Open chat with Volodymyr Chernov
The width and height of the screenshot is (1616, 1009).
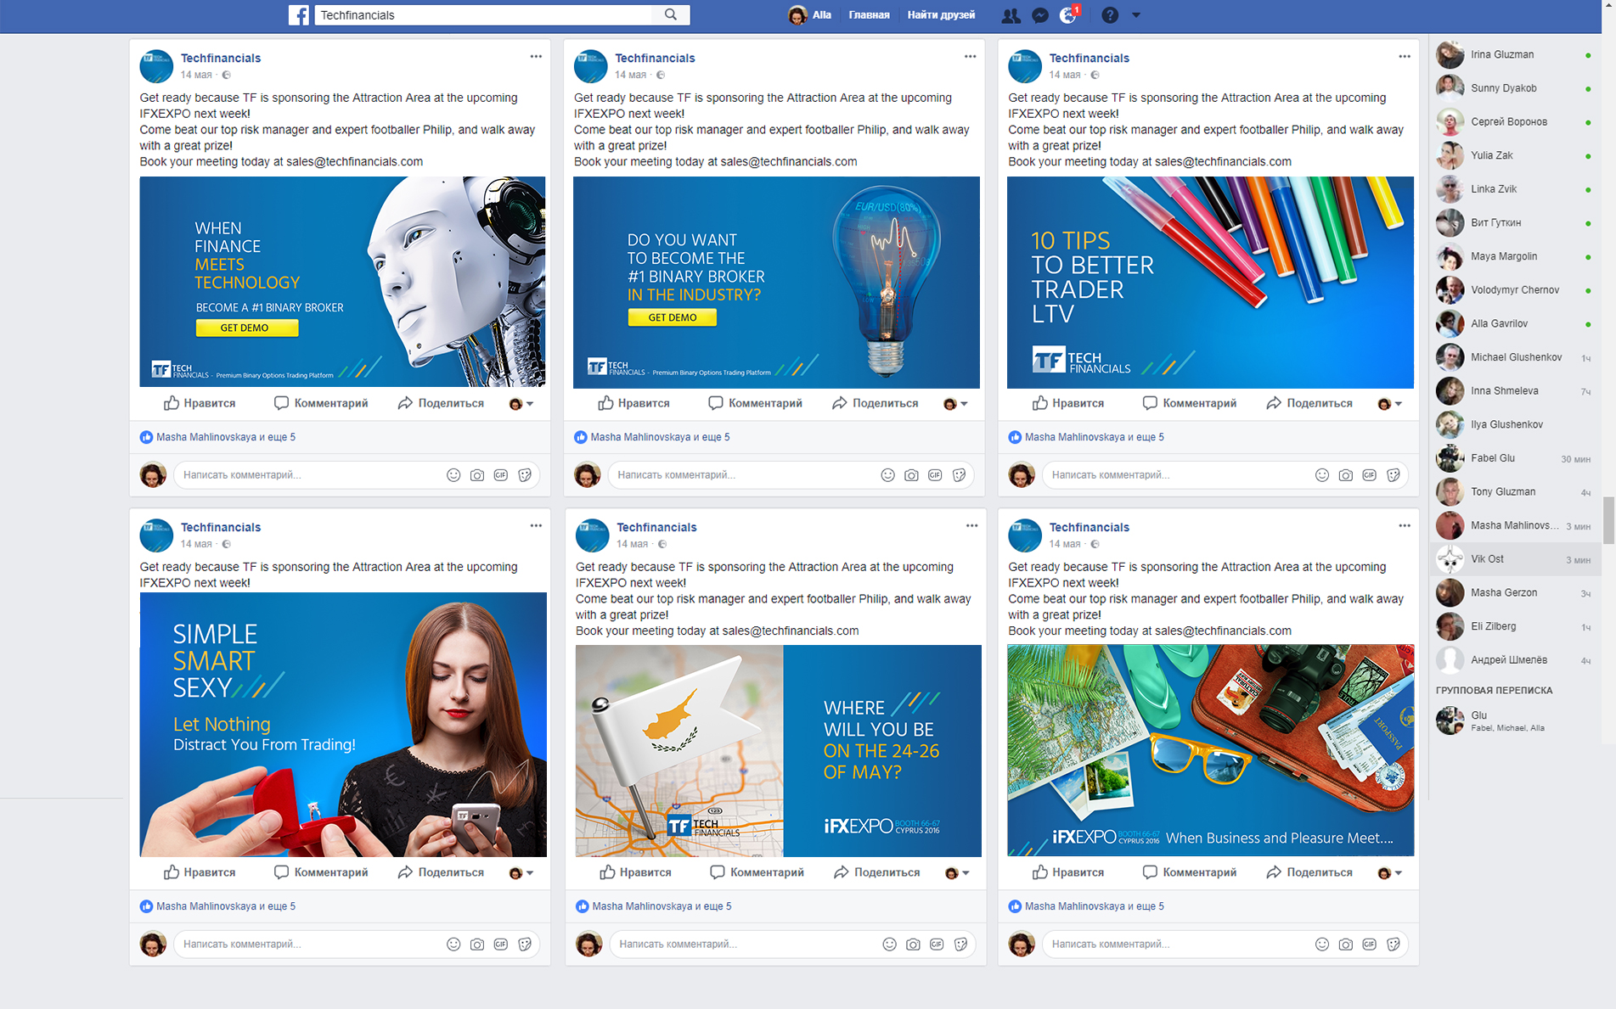coord(1515,290)
